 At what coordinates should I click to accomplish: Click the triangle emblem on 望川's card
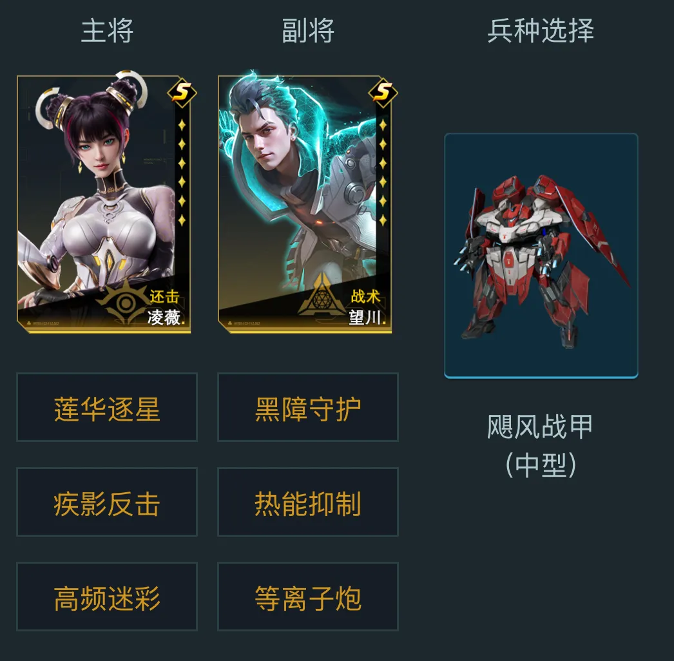click(x=321, y=296)
